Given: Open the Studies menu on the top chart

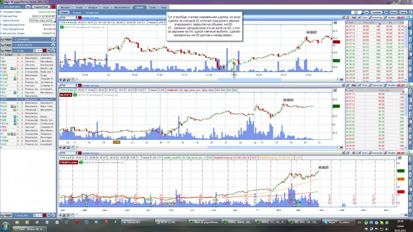Looking at the screenshot, I should [390, 18].
